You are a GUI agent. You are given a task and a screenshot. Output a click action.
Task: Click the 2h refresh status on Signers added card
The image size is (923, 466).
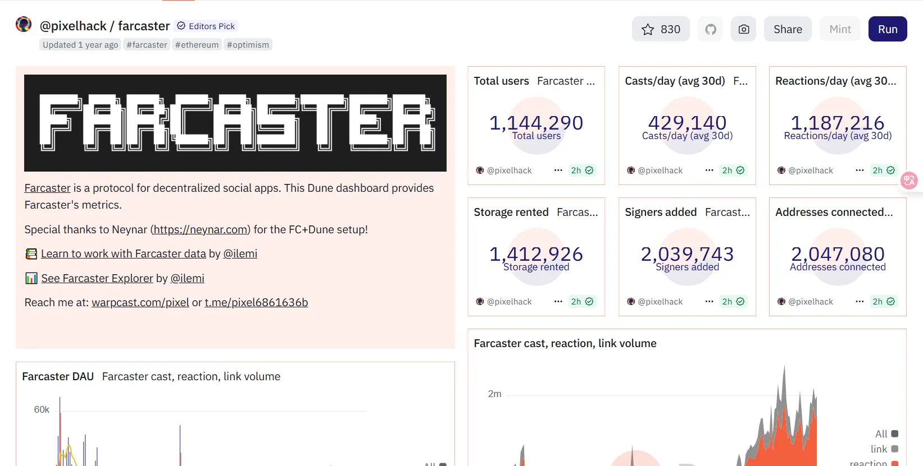pos(733,302)
